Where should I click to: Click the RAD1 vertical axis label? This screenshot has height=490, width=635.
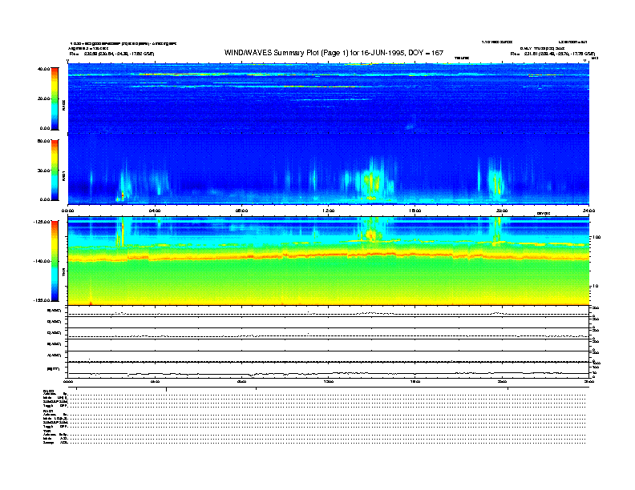63,175
